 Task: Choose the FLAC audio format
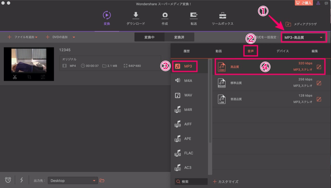click(x=189, y=153)
